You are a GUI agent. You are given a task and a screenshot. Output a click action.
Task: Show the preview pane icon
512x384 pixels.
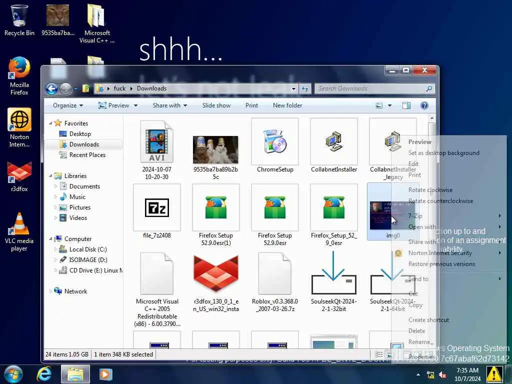click(x=406, y=105)
